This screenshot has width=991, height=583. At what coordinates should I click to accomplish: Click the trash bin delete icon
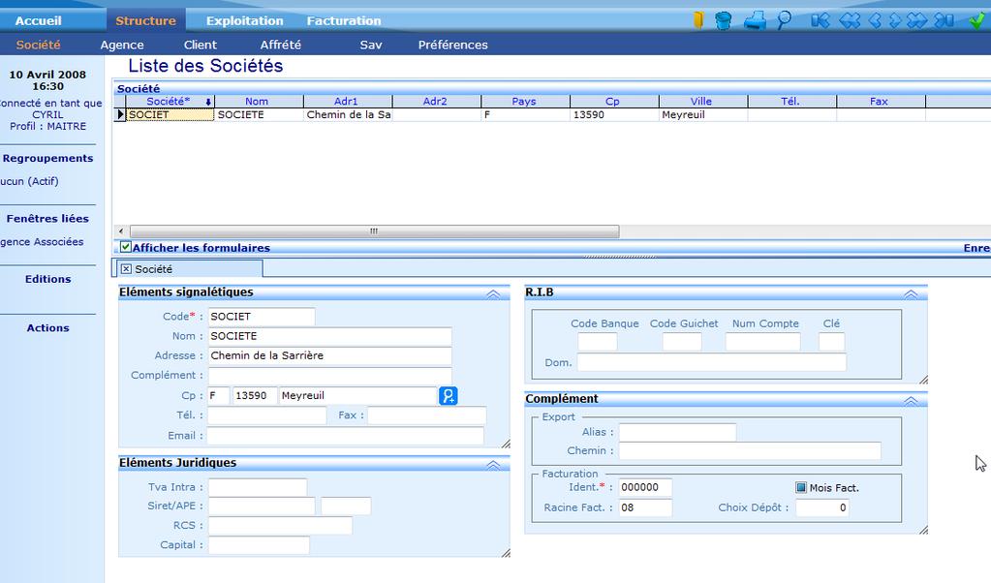724,20
